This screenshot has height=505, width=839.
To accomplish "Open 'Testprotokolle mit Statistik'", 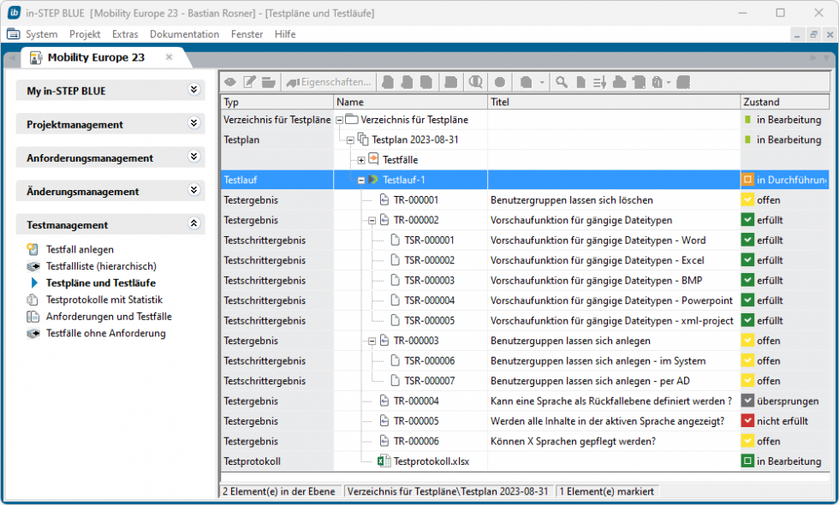I will point(98,300).
